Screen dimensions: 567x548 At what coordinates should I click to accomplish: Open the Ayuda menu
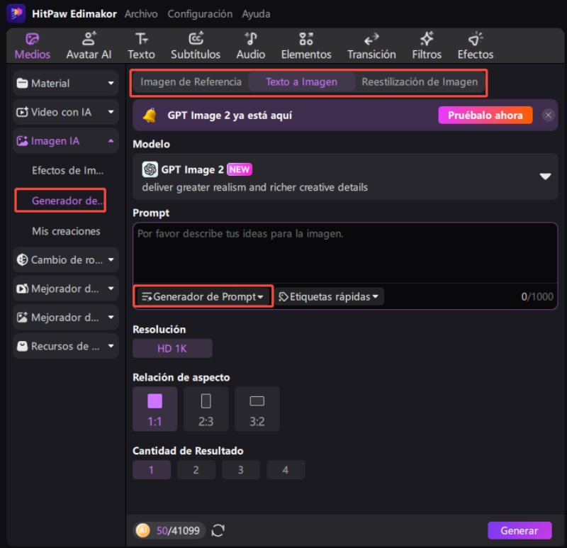[x=256, y=13]
